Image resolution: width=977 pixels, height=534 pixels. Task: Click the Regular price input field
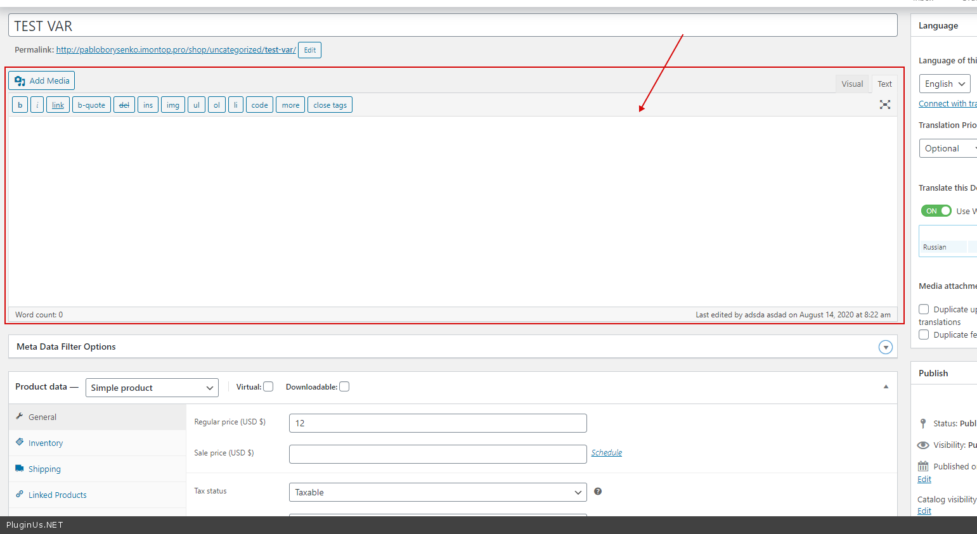[438, 423]
